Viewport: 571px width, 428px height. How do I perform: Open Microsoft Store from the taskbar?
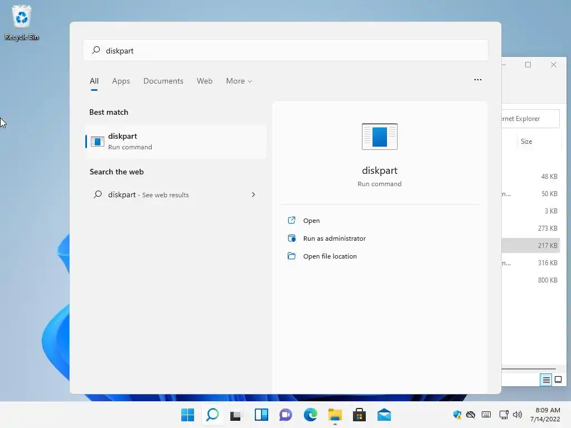359,415
